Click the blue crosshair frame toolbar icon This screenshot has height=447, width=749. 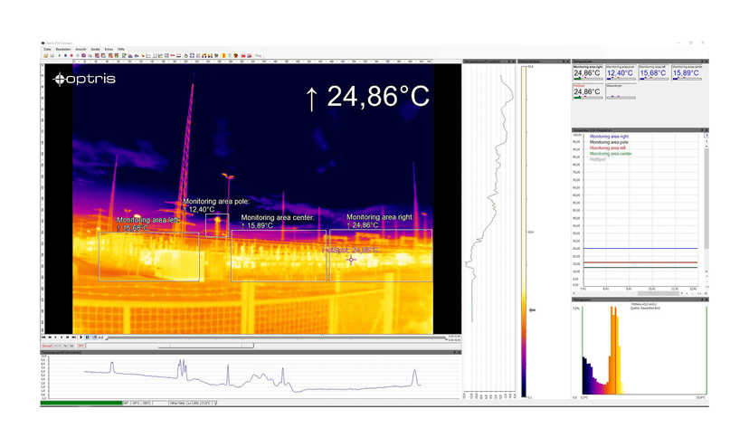(192, 55)
